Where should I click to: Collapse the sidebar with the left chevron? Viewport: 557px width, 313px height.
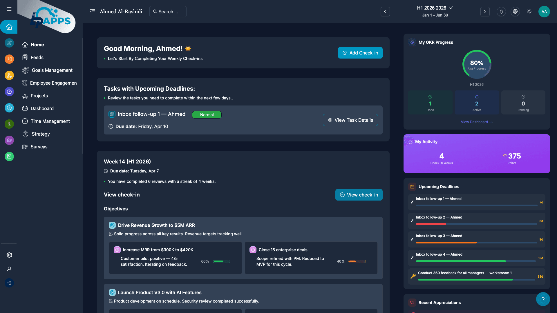click(385, 12)
